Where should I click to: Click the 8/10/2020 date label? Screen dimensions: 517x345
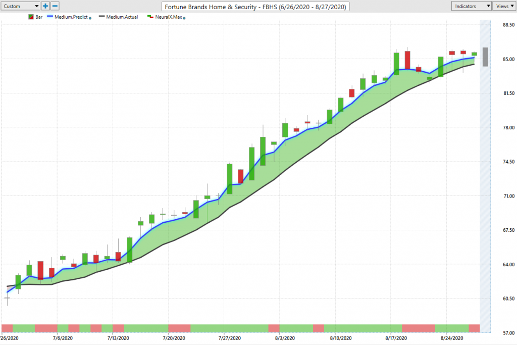pyautogui.click(x=341, y=338)
